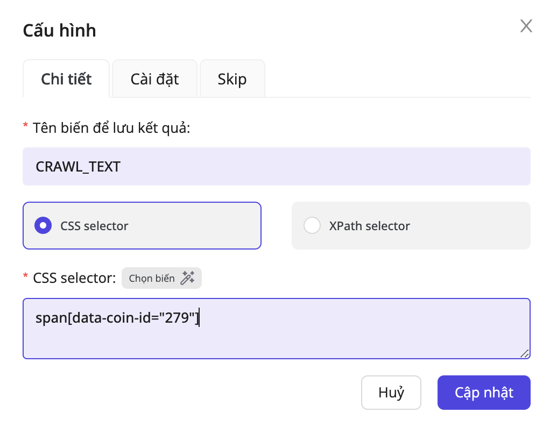Select the CSS selector radio circle
550x427 pixels.
pyautogui.click(x=43, y=225)
